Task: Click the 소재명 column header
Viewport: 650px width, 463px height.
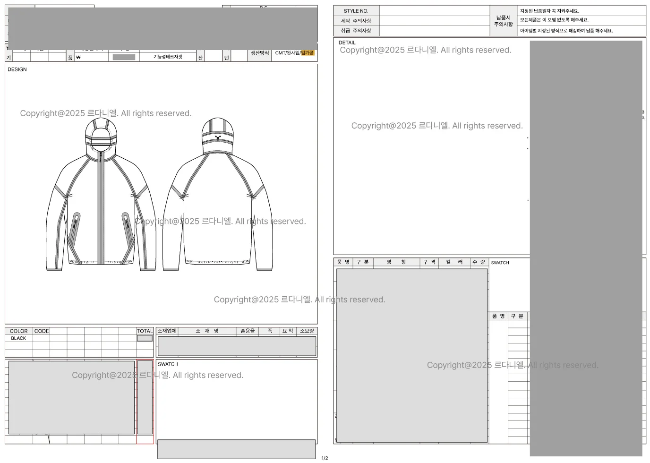Action: 207,331
